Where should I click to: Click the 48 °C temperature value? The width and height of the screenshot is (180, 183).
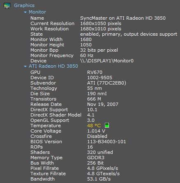(x=94, y=126)
